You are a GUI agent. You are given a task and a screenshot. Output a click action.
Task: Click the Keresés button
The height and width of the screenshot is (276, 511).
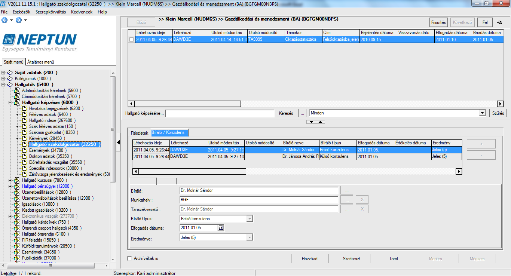coord(286,113)
